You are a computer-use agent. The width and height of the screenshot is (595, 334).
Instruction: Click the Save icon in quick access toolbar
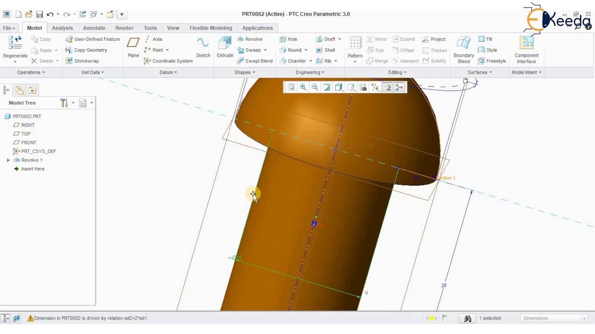(x=40, y=14)
